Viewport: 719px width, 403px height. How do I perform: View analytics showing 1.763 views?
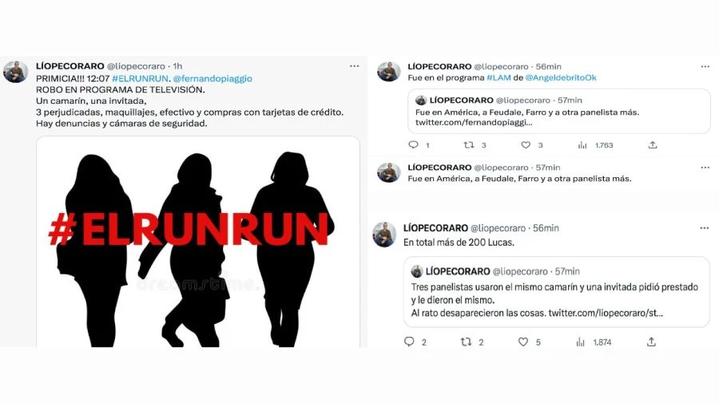(x=595, y=145)
